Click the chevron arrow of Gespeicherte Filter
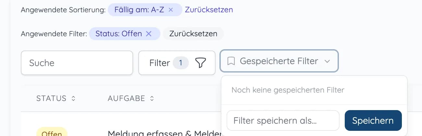Viewport: 422px width, 136px height. coord(327,61)
